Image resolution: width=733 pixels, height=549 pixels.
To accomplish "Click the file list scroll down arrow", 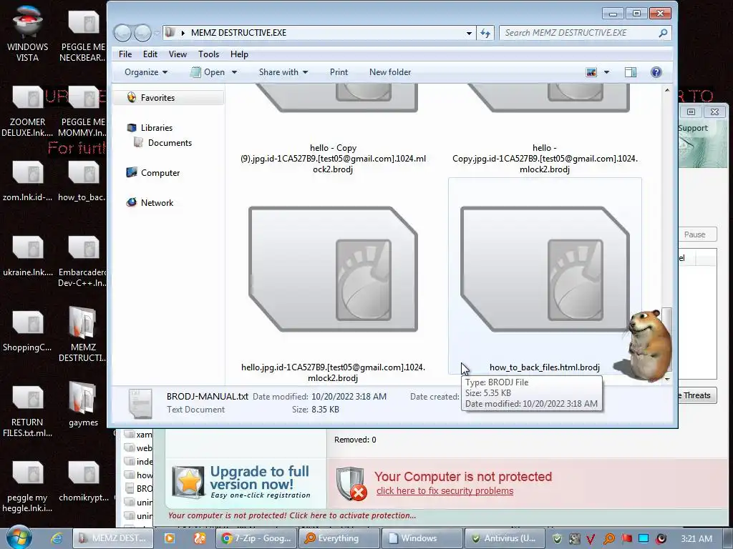I will (667, 379).
